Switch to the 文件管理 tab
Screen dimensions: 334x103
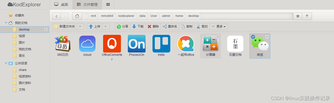pos(87,5)
